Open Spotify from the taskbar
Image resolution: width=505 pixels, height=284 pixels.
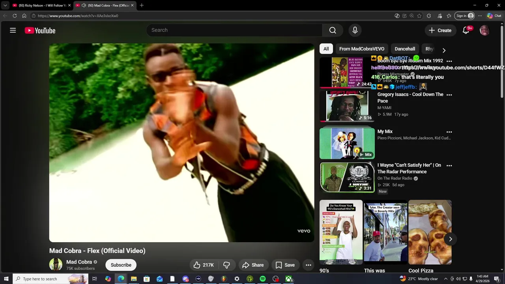point(263,279)
